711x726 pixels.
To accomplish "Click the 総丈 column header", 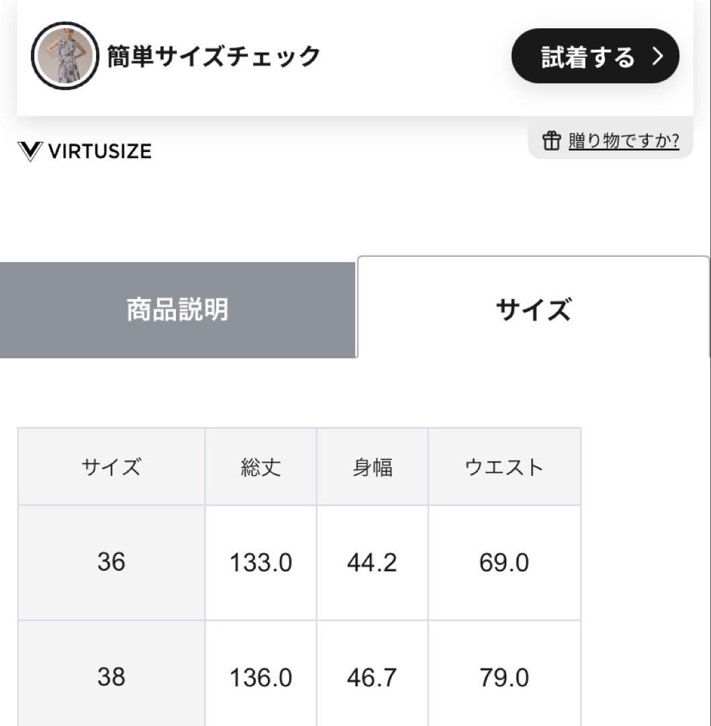I will [260, 467].
